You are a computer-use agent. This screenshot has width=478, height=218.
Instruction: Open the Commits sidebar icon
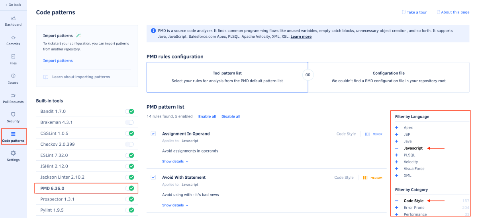coord(13,38)
